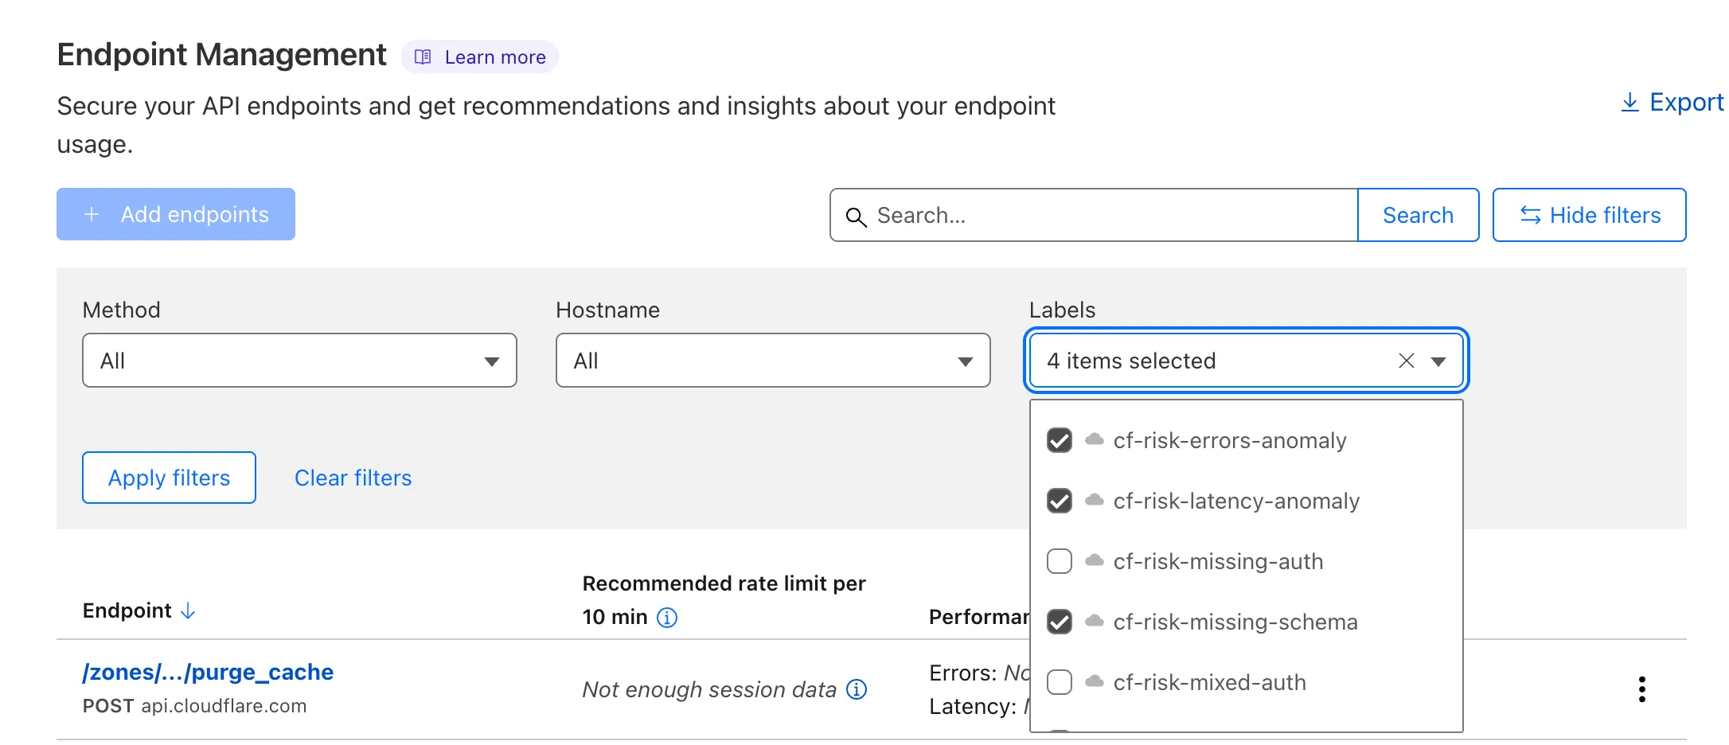Viewport: 1729px width, 745px height.
Task: Click the info icon beside Not enough session data
Action: (856, 690)
